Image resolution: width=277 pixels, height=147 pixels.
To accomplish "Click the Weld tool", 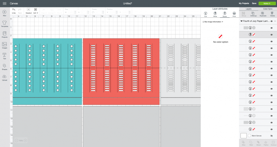I will [251, 143].
